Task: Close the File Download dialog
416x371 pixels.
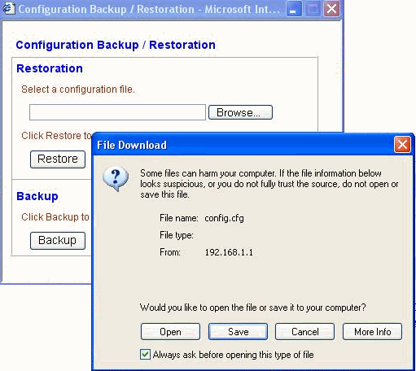Action: click(x=402, y=145)
